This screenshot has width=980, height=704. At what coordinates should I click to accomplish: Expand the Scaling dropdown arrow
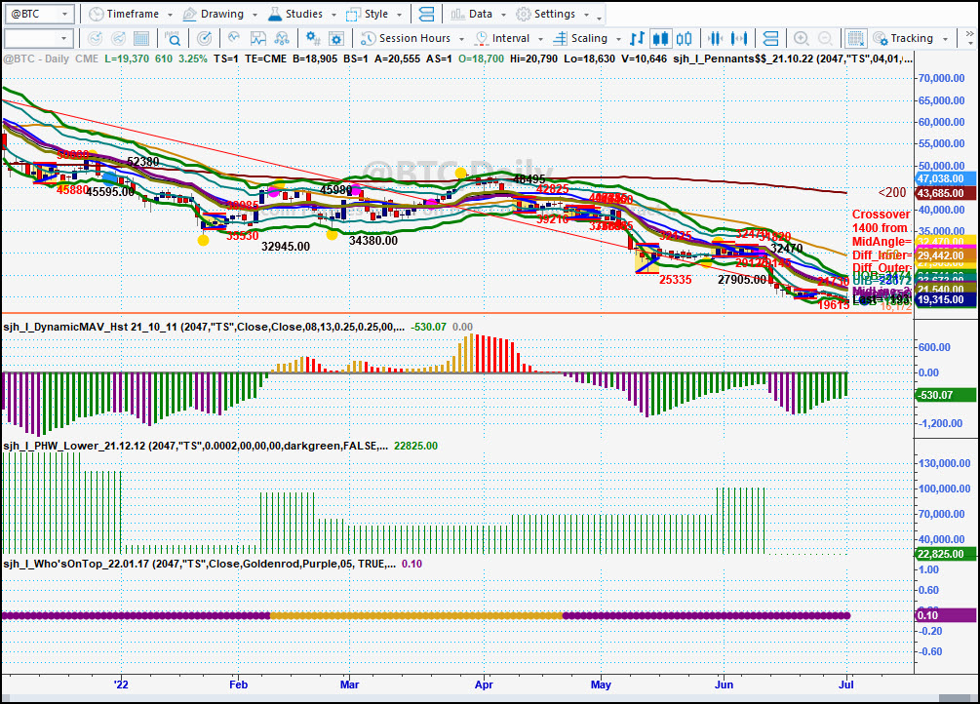pyautogui.click(x=619, y=39)
